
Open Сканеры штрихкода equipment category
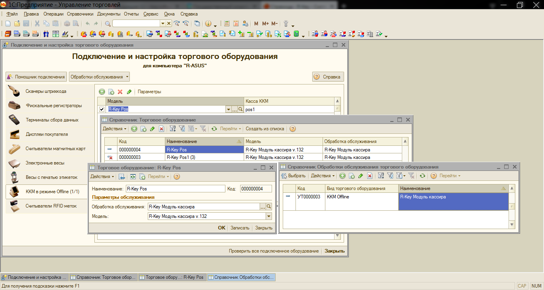46,91
